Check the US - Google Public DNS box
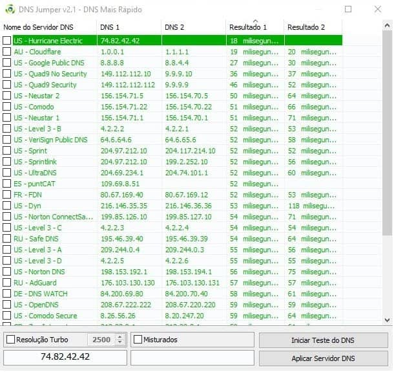Screen dimensions: 394x372 (x=7, y=62)
